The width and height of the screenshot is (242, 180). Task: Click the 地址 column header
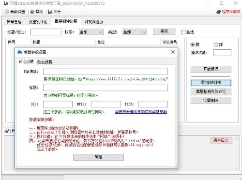128,42
